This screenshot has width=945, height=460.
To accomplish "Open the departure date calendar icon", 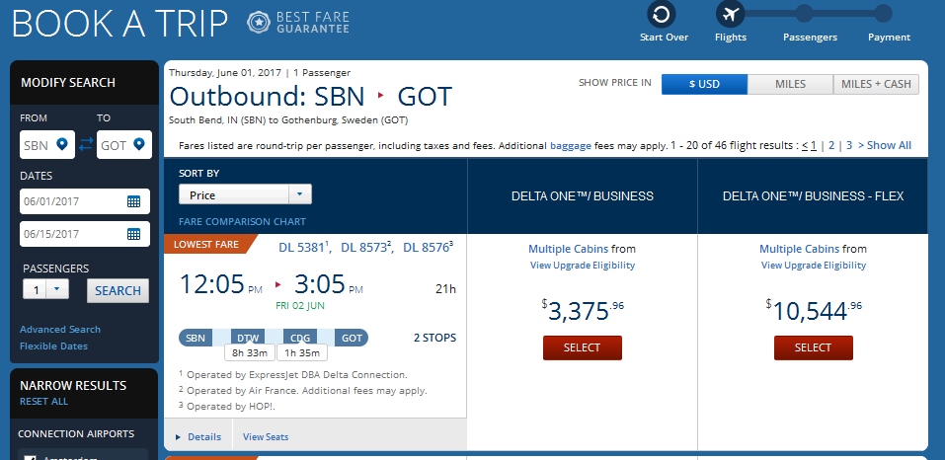I will point(134,201).
